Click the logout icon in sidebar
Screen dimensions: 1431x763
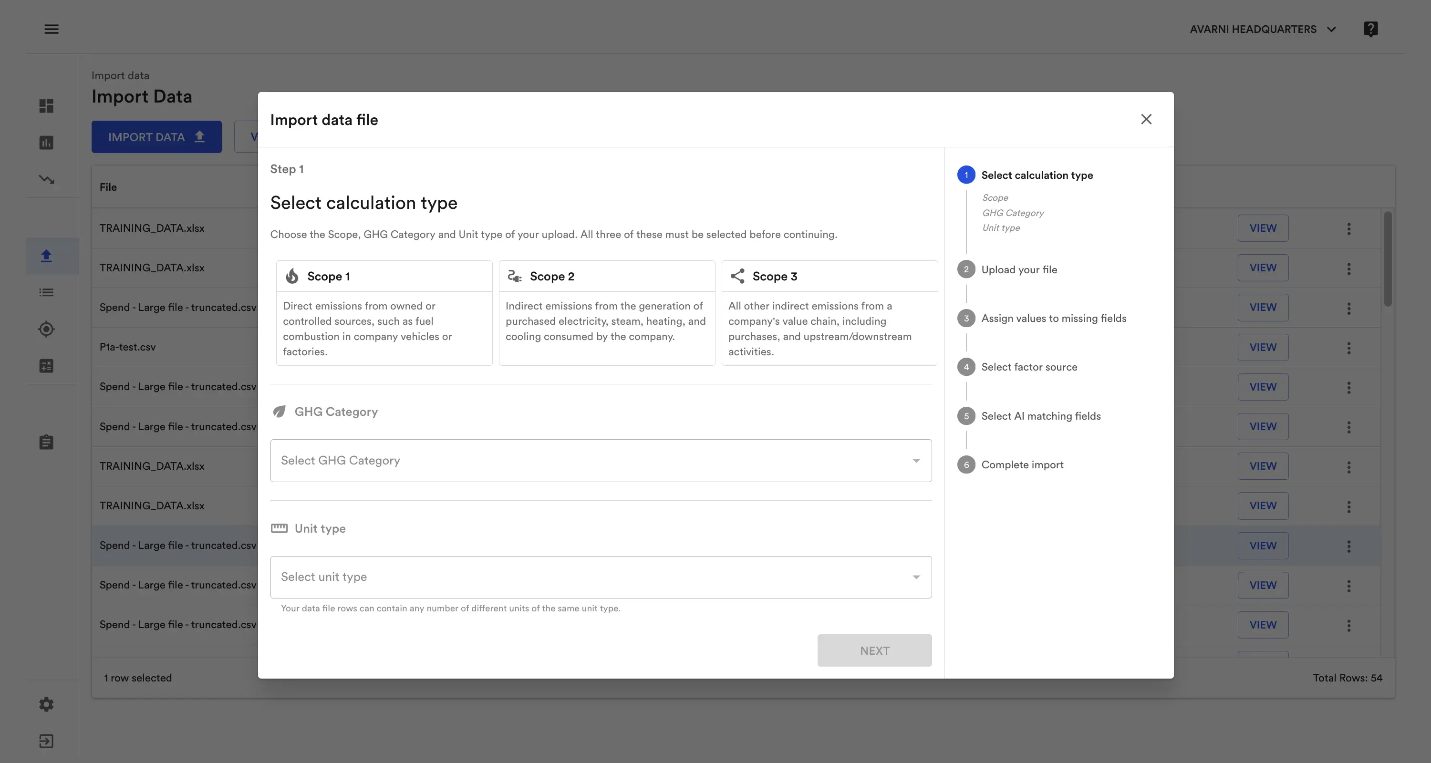[x=46, y=742]
